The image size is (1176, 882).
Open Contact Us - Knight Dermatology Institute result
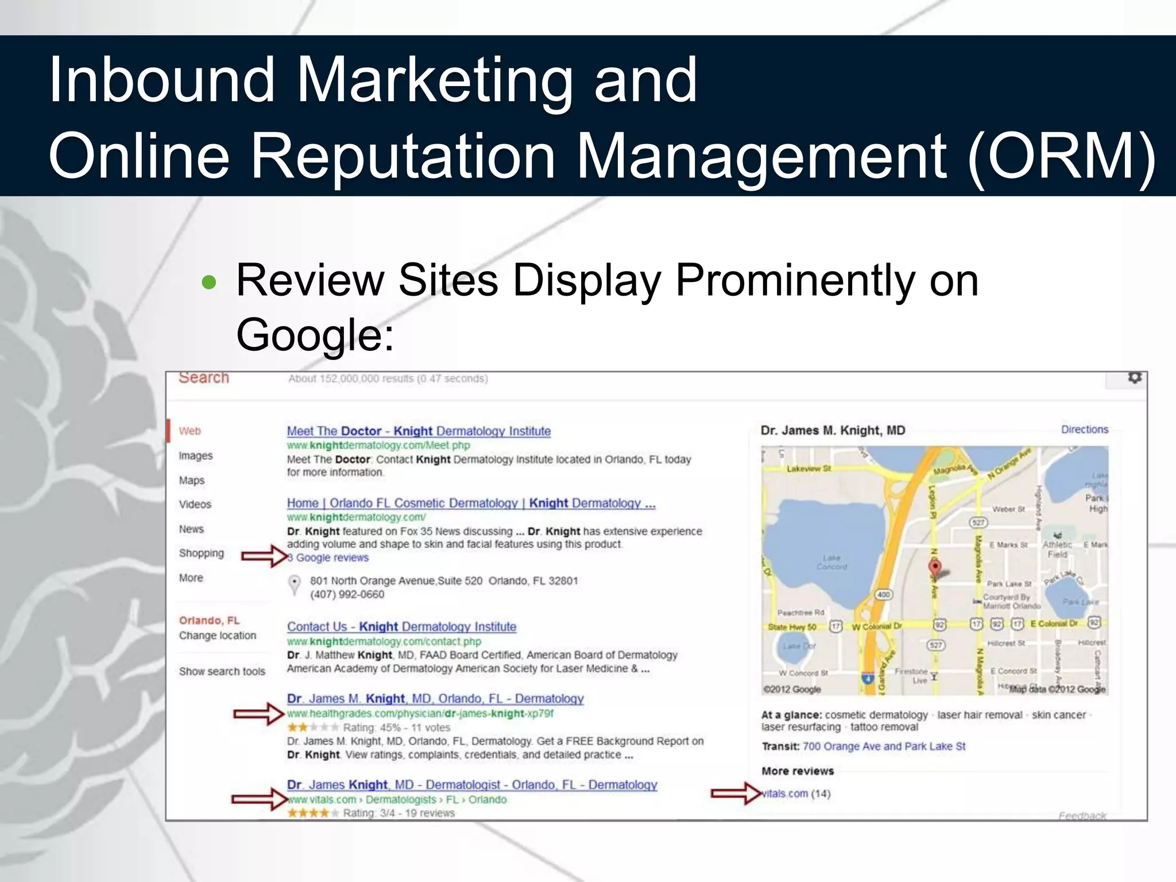(x=401, y=626)
